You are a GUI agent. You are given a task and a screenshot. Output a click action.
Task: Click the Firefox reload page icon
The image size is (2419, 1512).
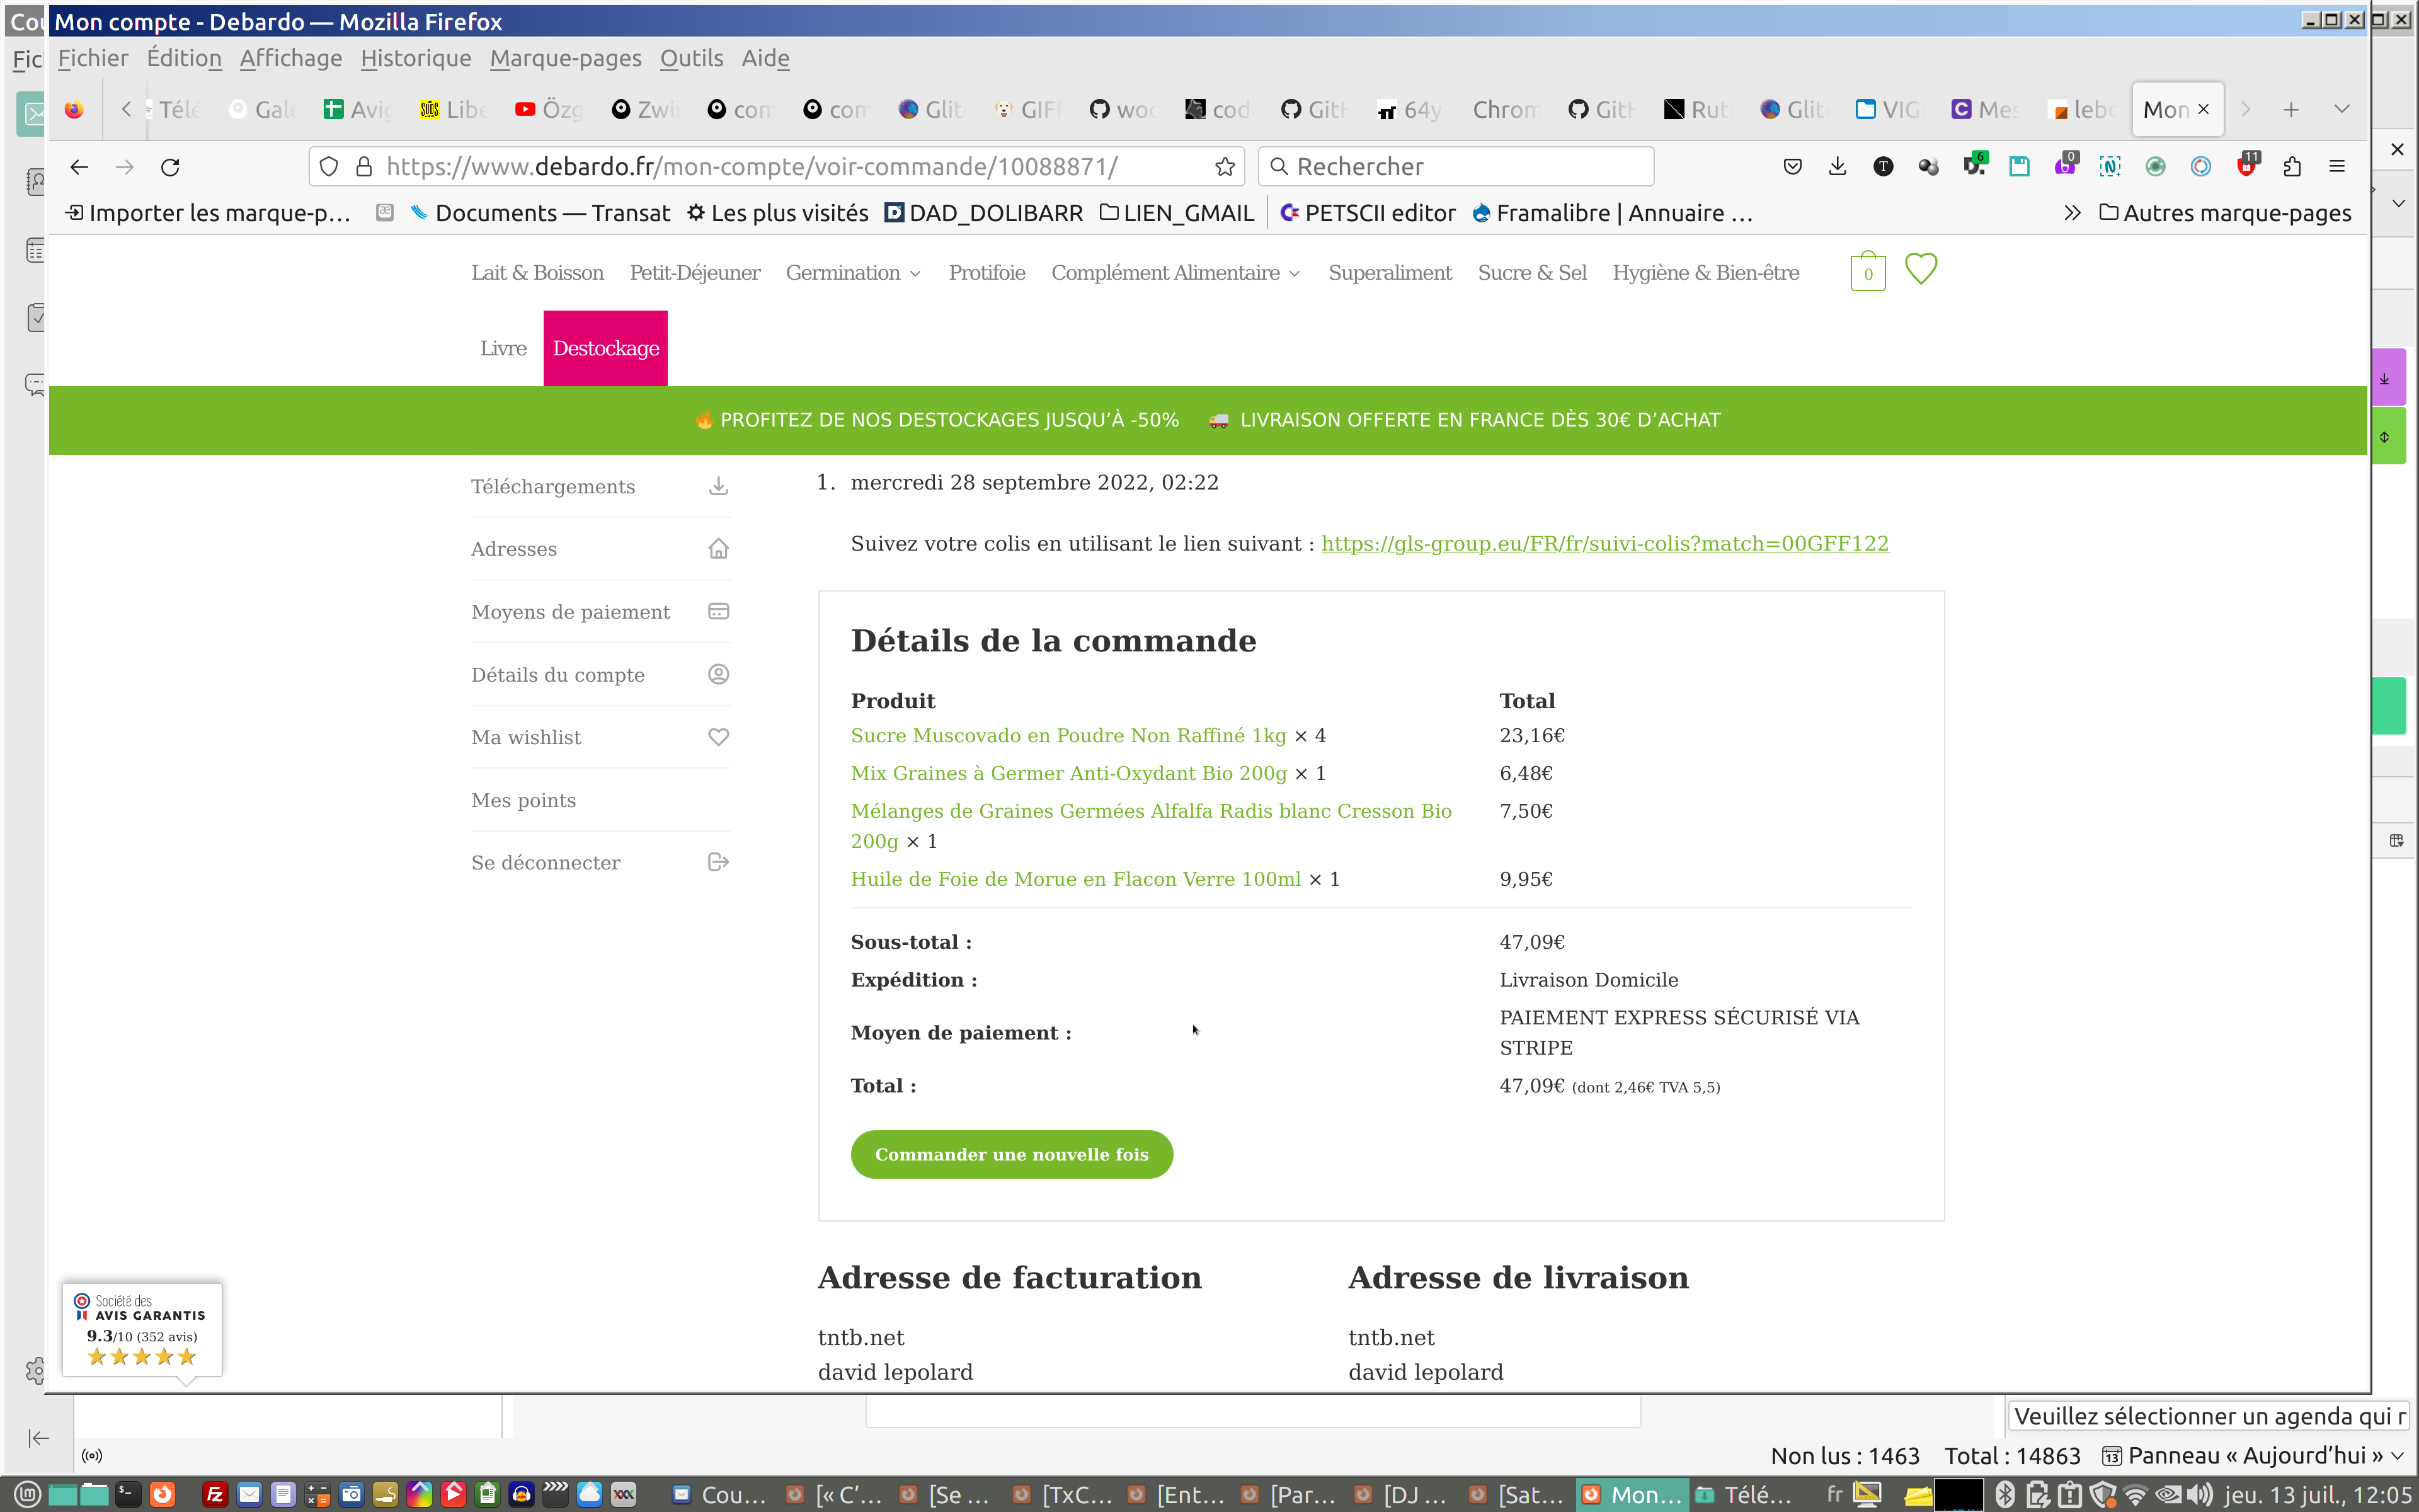[x=170, y=167]
